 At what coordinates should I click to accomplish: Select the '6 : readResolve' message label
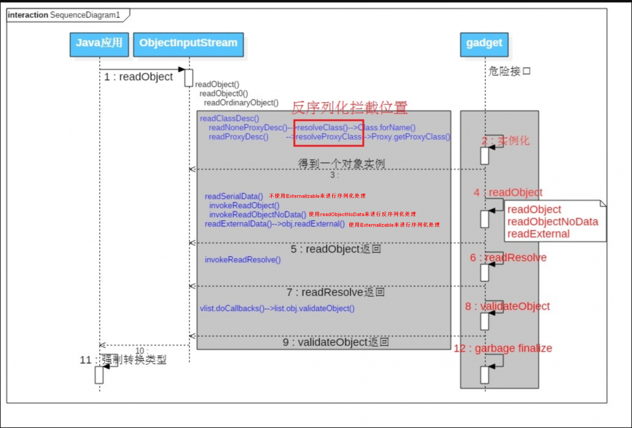[x=507, y=258]
